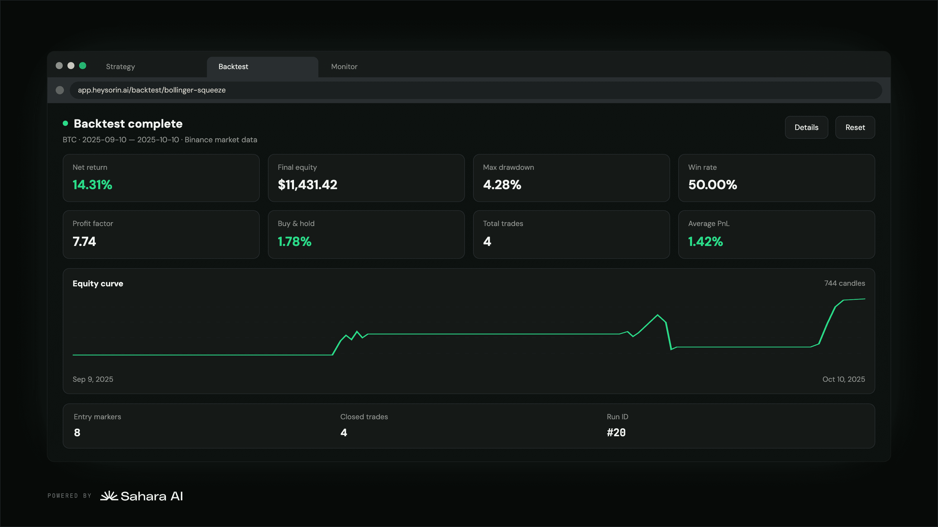
Task: Click the POWERED BY text
Action: (69, 496)
